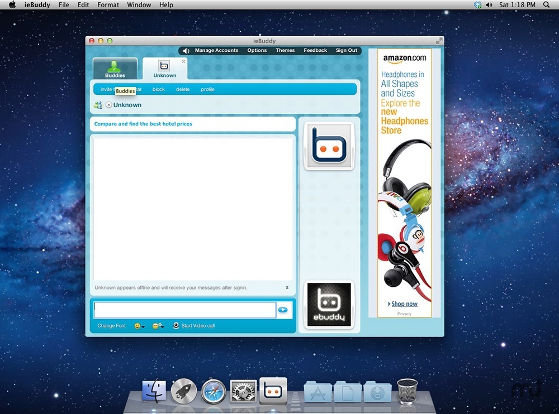Open the Format menu
The height and width of the screenshot is (414, 559).
click(108, 4)
